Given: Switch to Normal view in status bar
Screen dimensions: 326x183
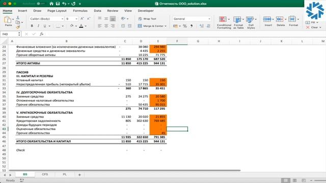Looking at the screenshot, I should [x=285, y=180].
